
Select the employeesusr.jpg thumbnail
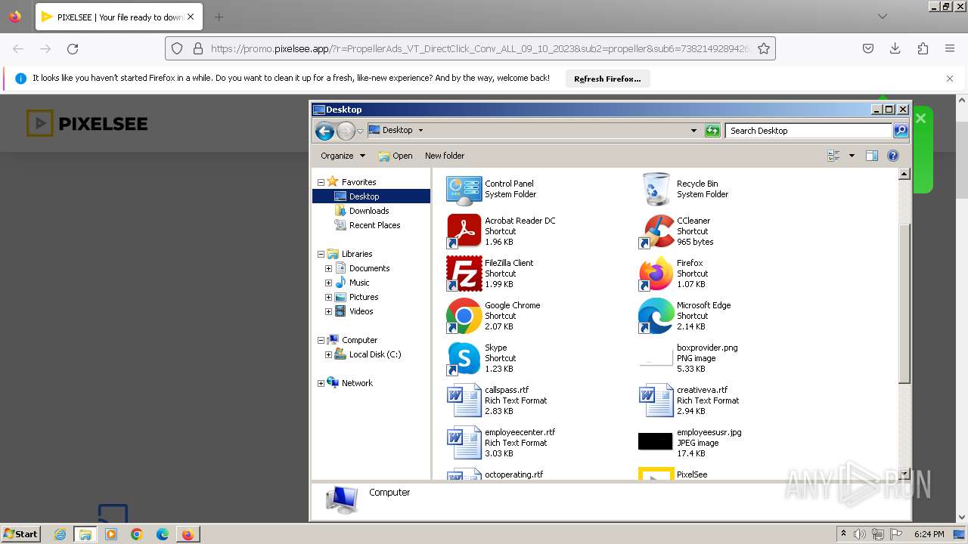656,441
